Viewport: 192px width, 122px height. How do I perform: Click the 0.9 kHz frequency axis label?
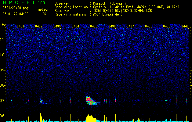click(2, 70)
